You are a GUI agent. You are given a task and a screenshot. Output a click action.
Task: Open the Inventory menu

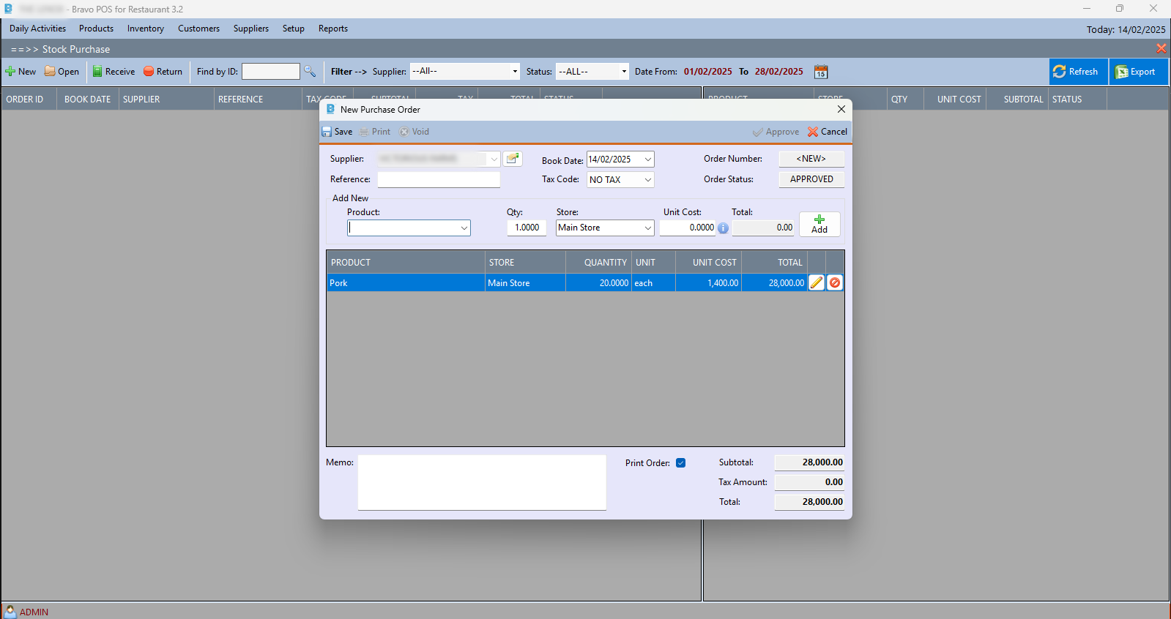click(145, 29)
